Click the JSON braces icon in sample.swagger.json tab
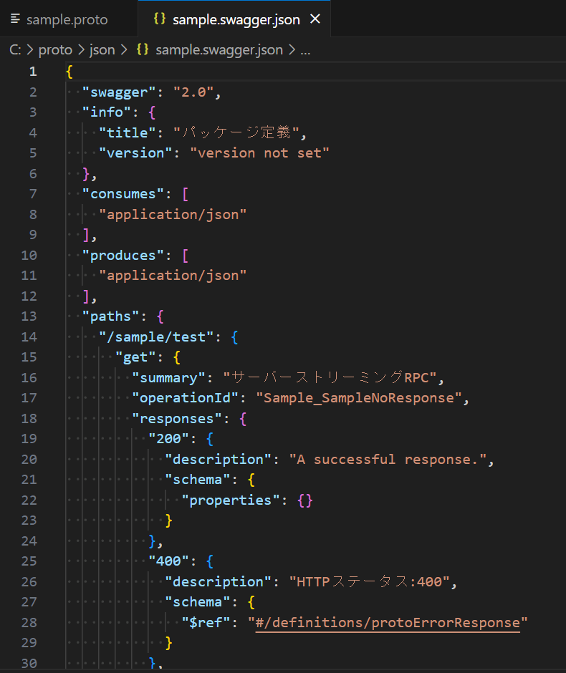The width and height of the screenshot is (566, 673). 160,19
